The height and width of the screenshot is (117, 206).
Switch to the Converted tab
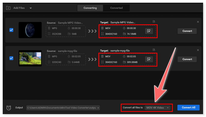pos(116,8)
